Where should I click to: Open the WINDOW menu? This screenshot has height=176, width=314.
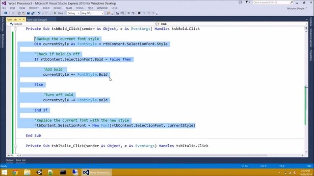coord(102,8)
